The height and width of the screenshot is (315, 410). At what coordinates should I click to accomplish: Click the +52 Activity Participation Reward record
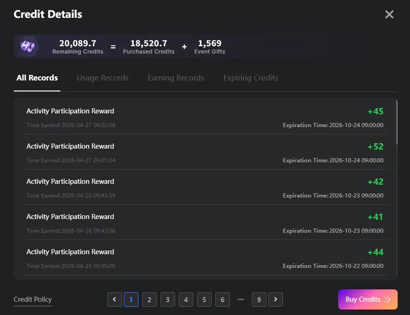(205, 152)
